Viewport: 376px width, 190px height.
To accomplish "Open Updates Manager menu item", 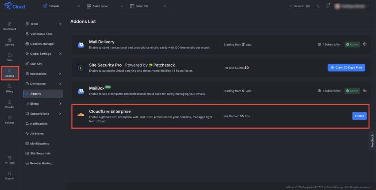I will click(x=43, y=44).
